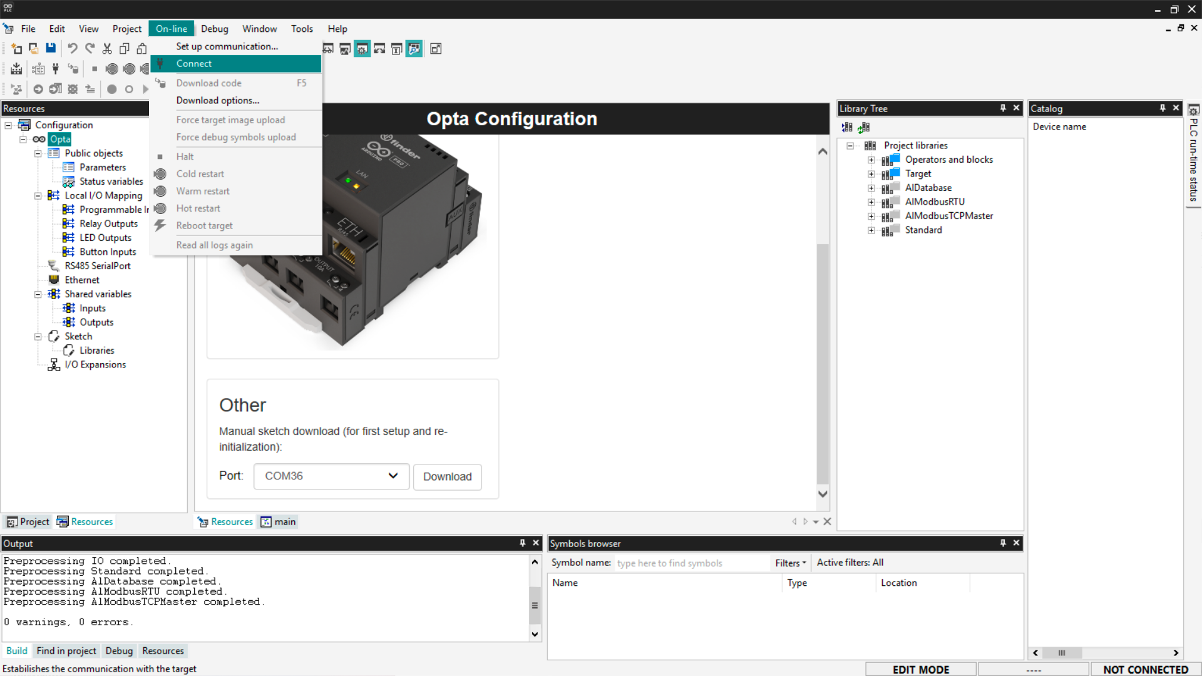Select Connect in the On-line menu

click(x=194, y=64)
